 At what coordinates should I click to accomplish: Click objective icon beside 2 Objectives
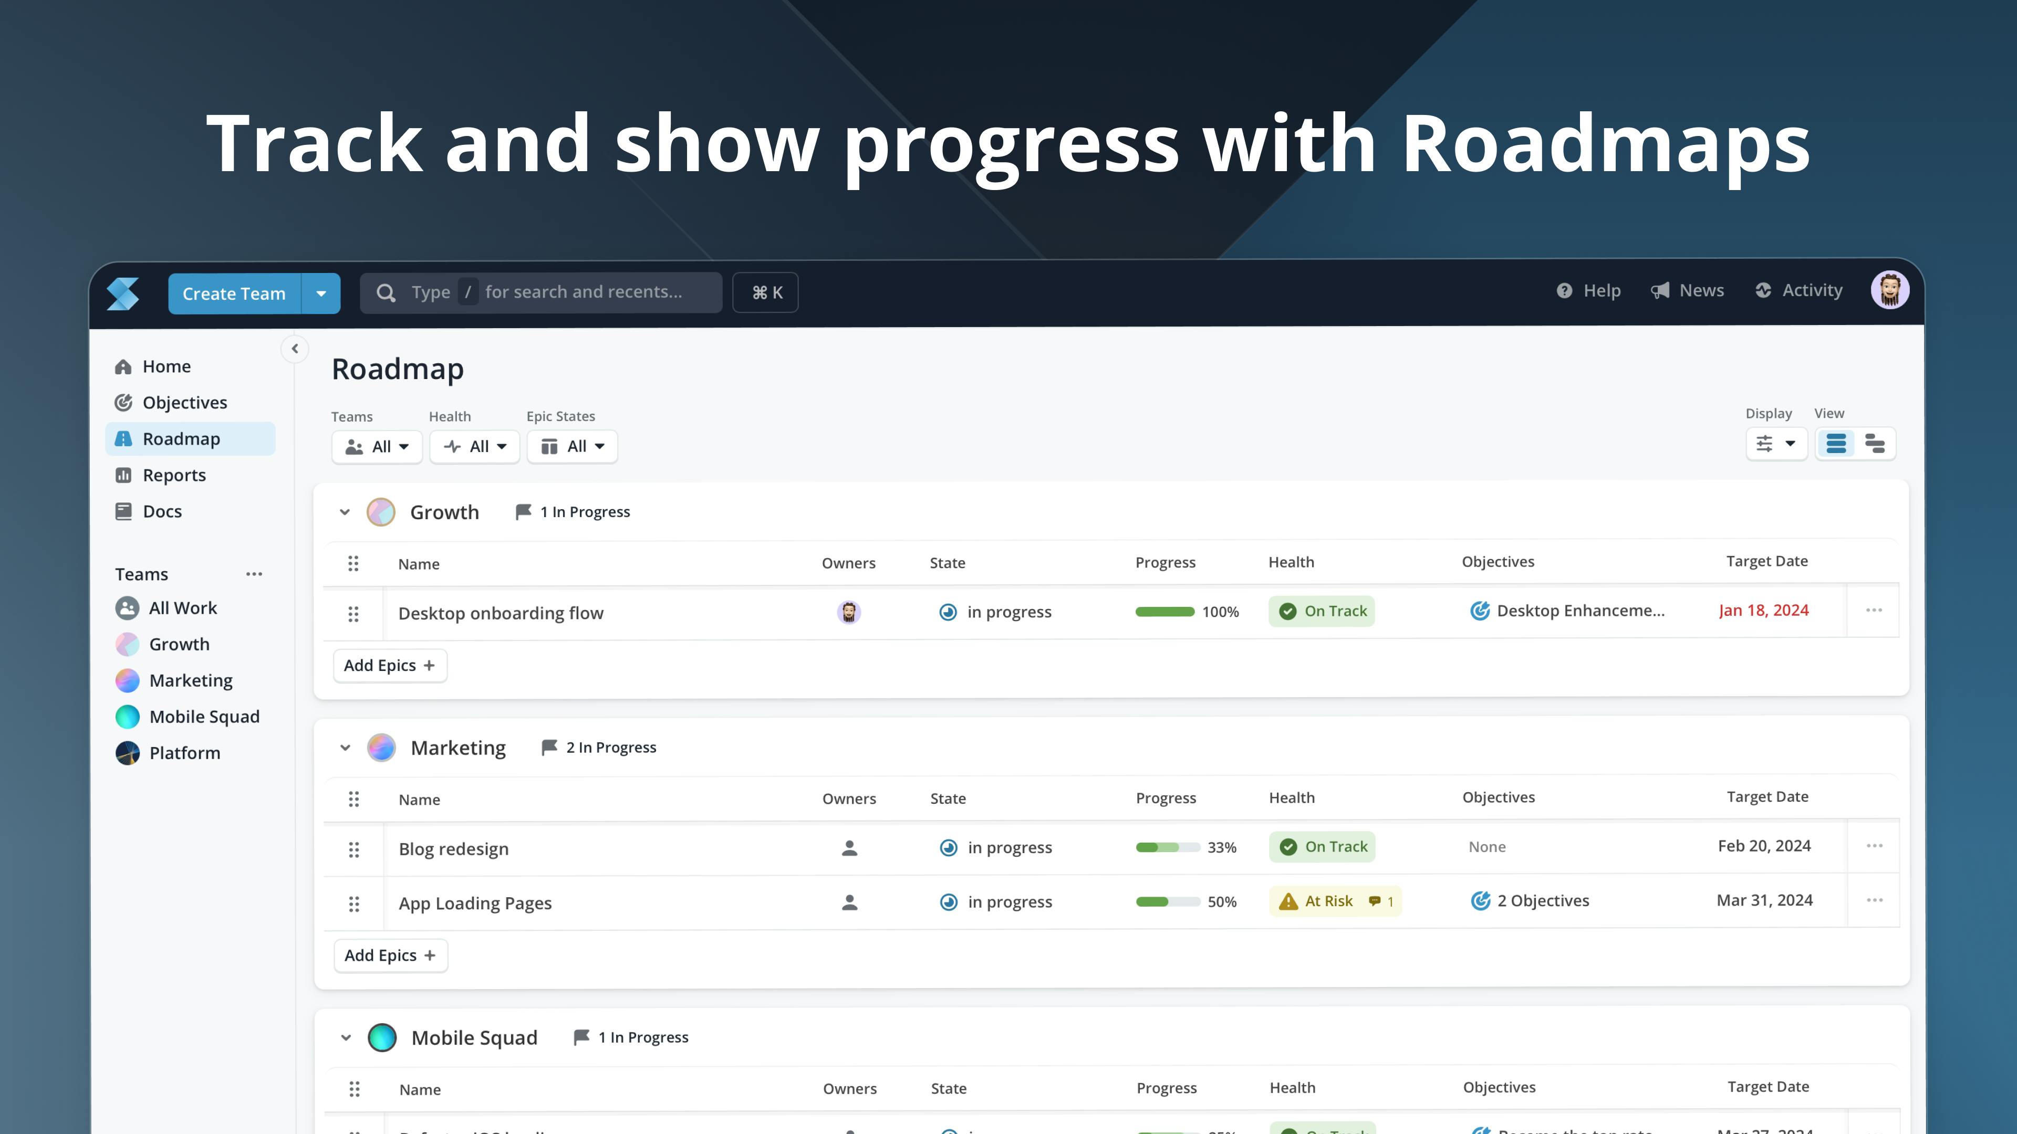[x=1481, y=901]
